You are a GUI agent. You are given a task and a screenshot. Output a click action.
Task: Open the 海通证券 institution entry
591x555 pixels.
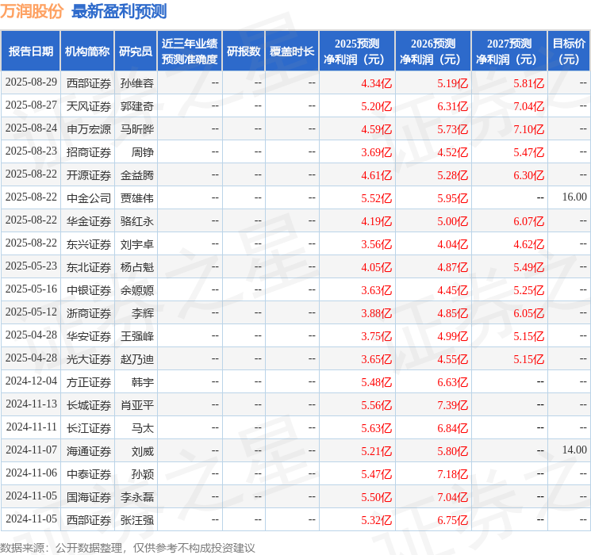click(x=89, y=450)
